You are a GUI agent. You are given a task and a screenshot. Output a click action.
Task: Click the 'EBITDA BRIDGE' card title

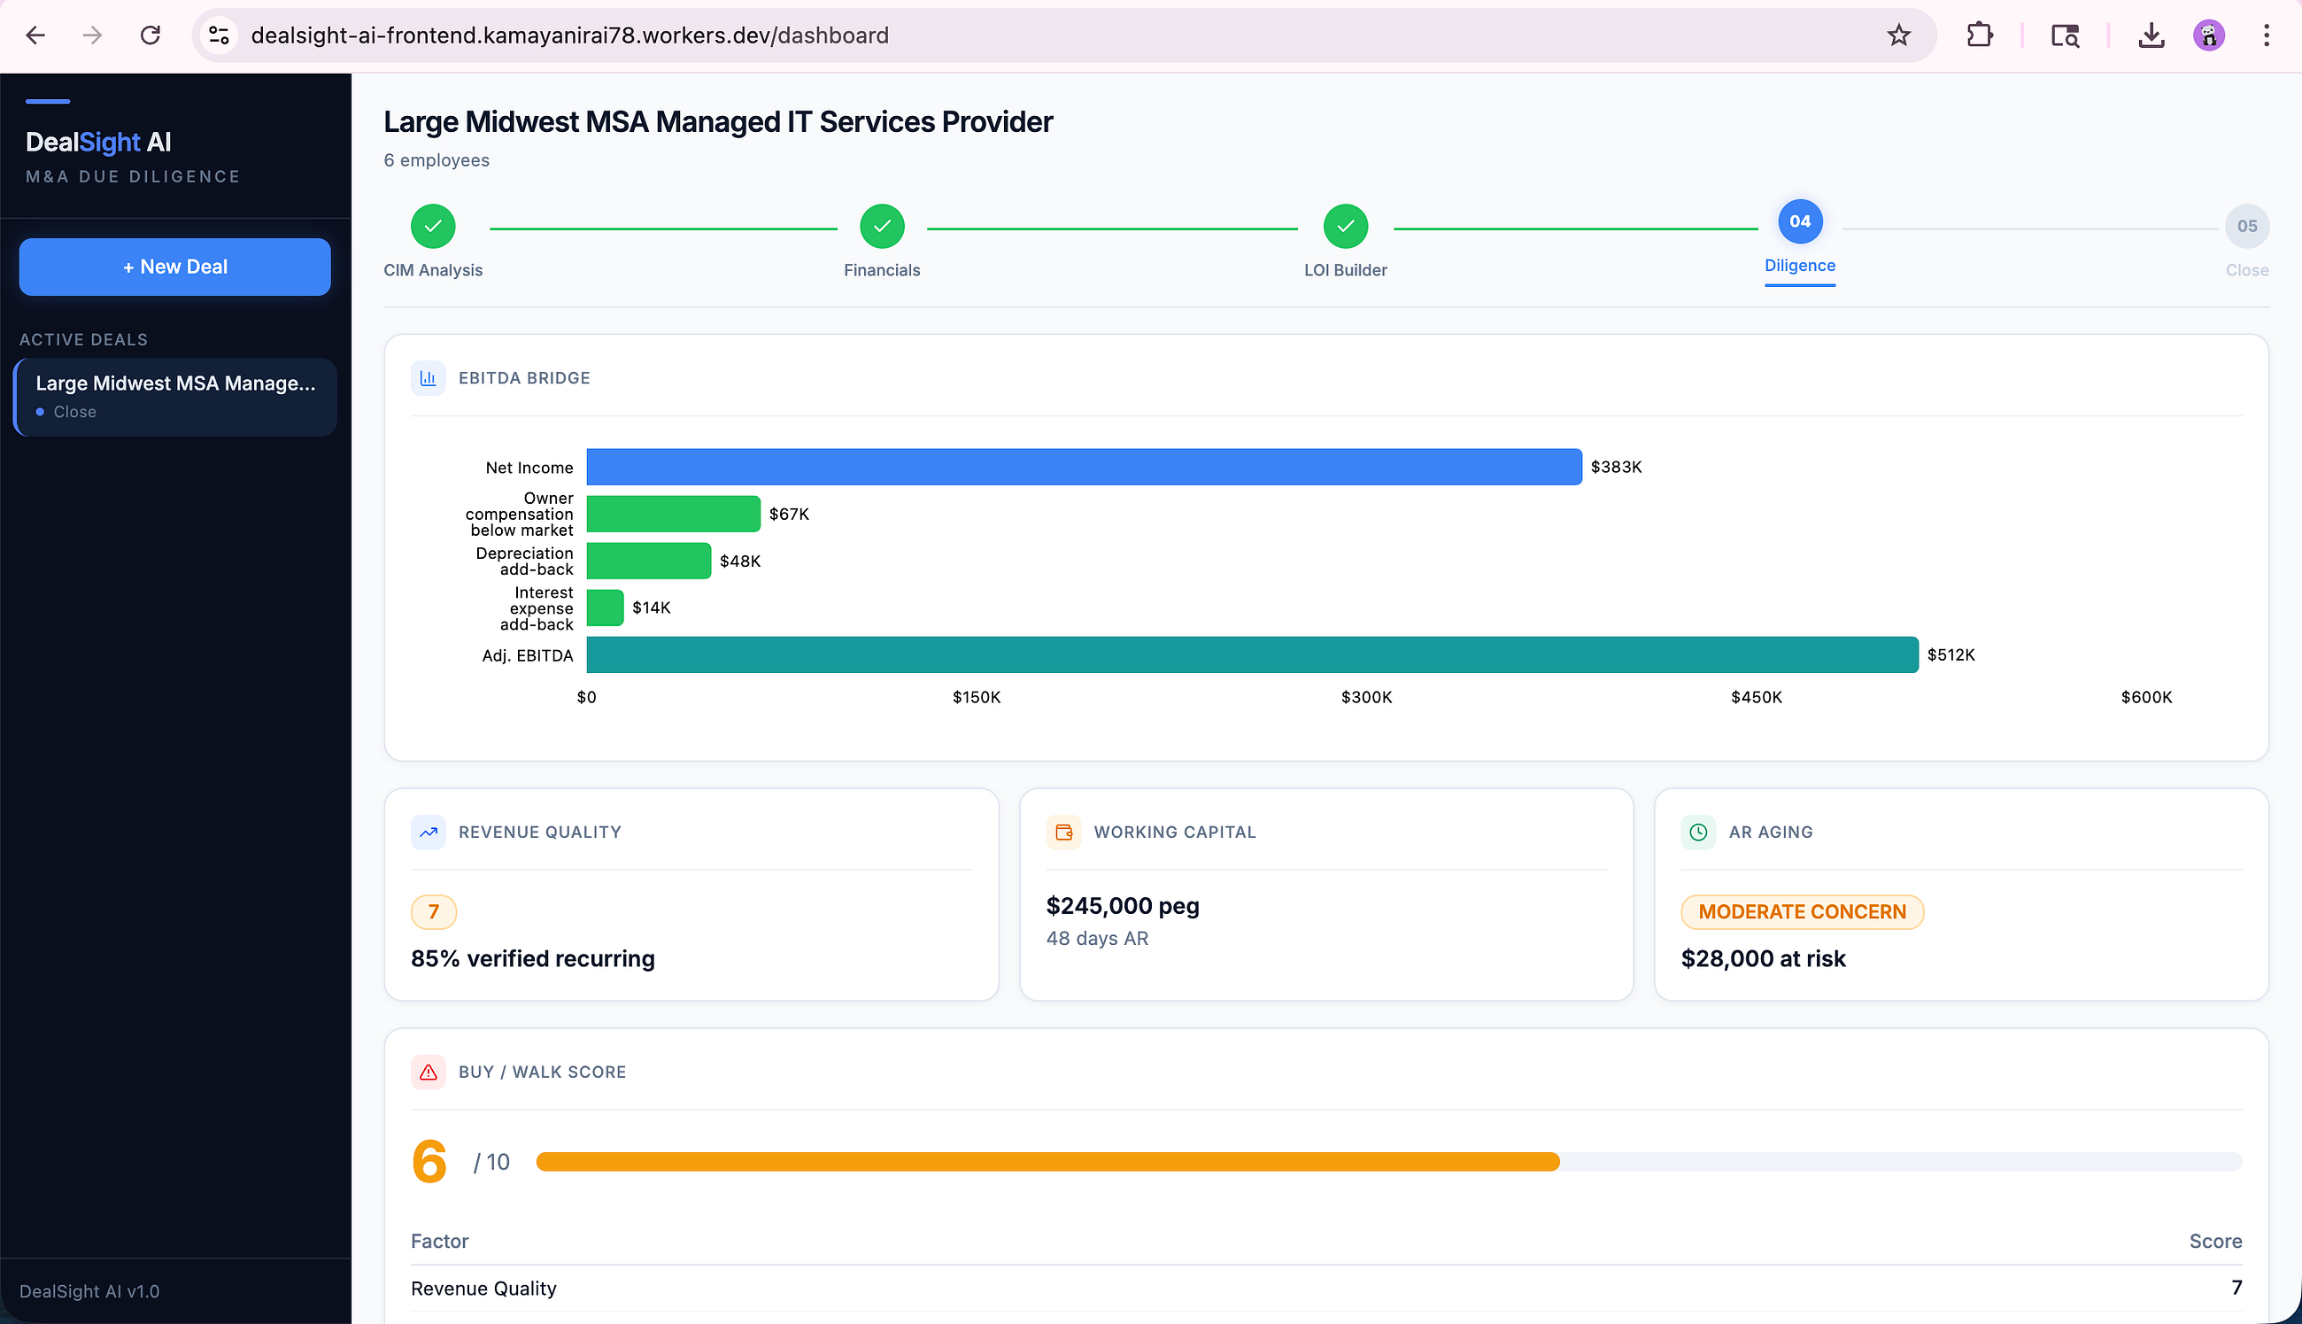pyautogui.click(x=523, y=378)
